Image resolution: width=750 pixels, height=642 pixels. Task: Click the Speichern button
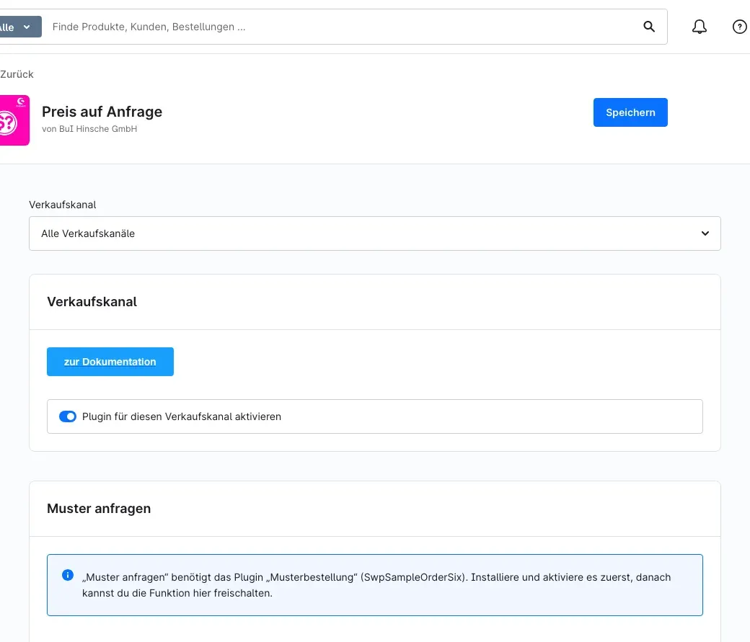(630, 112)
